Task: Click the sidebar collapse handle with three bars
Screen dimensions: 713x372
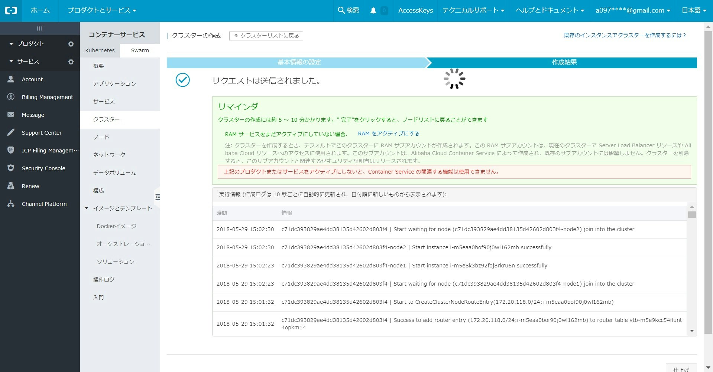Action: point(40,29)
